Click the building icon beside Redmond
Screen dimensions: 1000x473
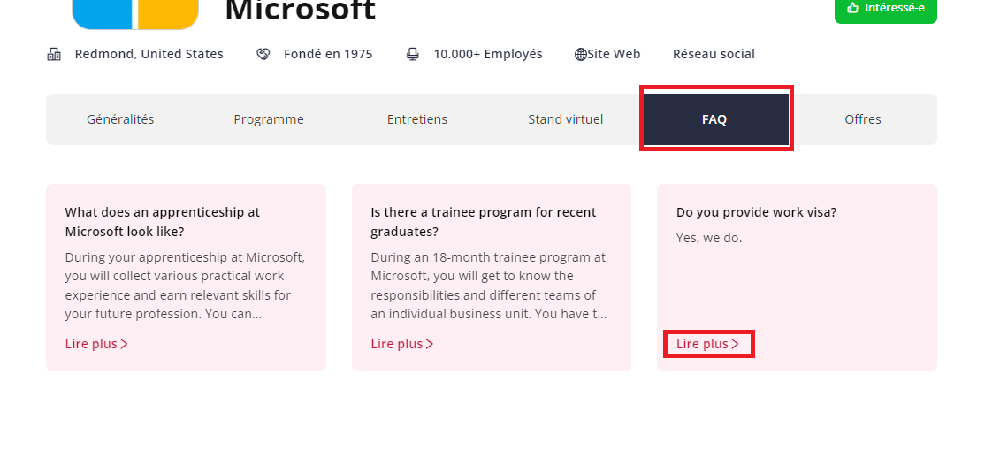54,54
